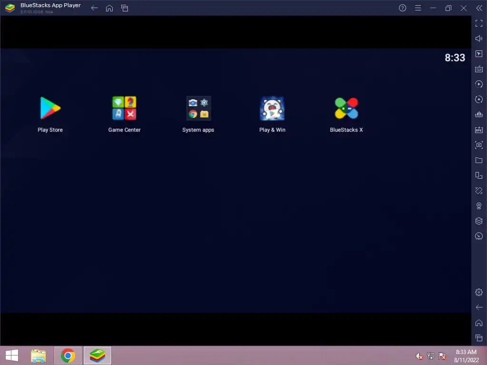This screenshot has height=365, width=487.
Task: Click the muted speaker tray icon
Action: click(x=419, y=356)
